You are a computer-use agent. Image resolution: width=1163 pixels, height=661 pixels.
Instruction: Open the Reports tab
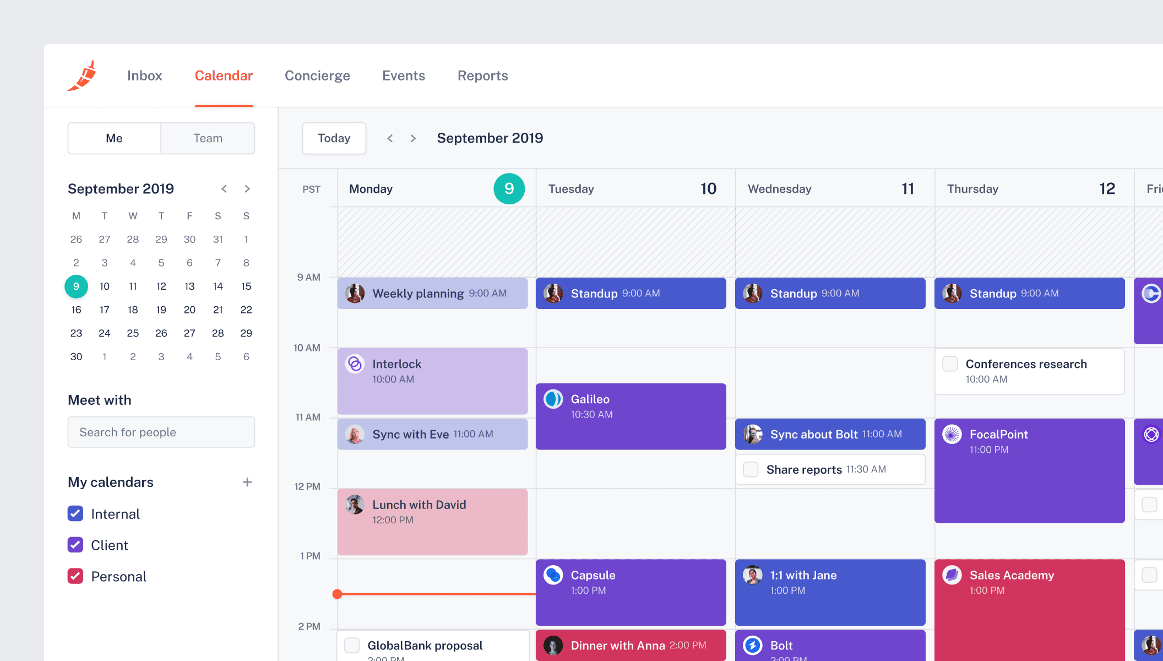click(482, 76)
